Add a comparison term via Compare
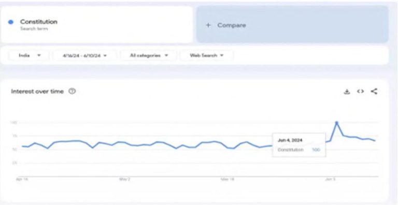Screen dimensions: 398x205 pos(292,25)
